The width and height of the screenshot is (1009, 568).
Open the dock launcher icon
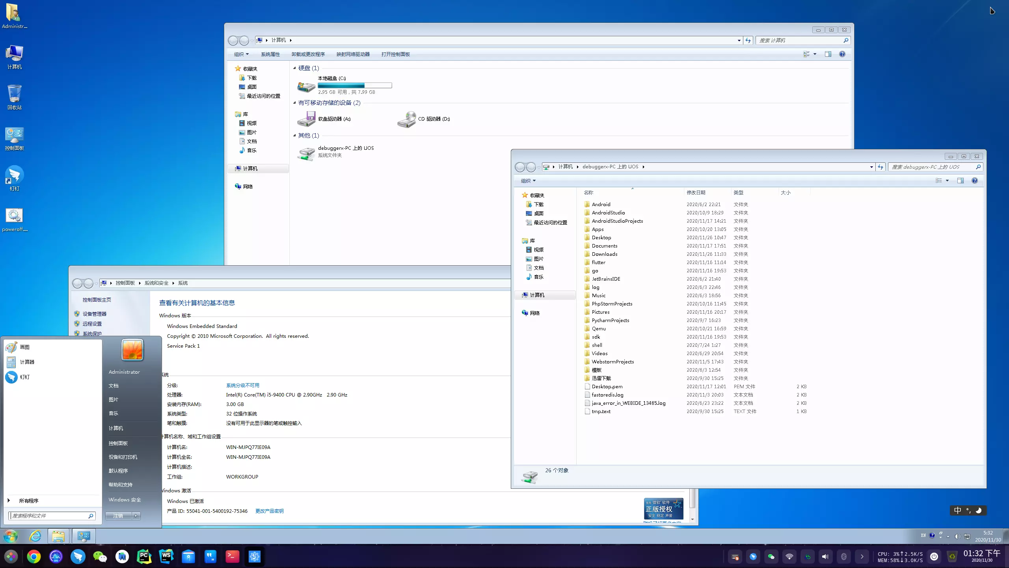11,557
